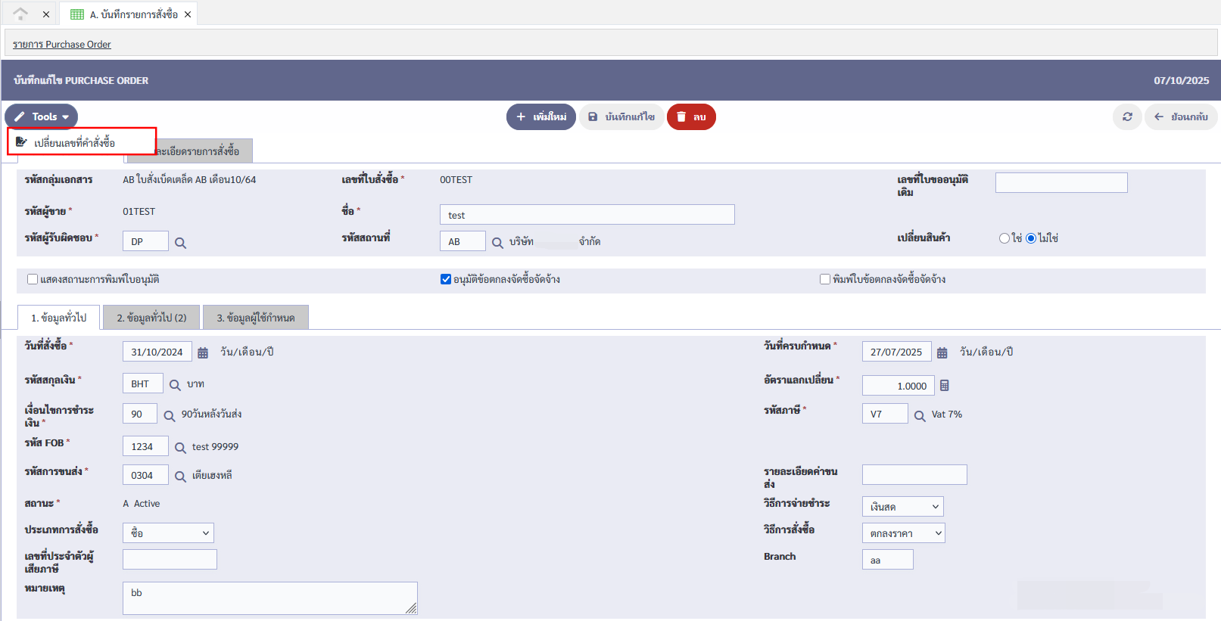The height and width of the screenshot is (621, 1221).
Task: Open รายการ Purchase Order link
Action: 61,45
